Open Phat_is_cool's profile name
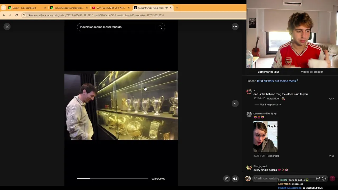The height and width of the screenshot is (190, 338). (x=260, y=167)
